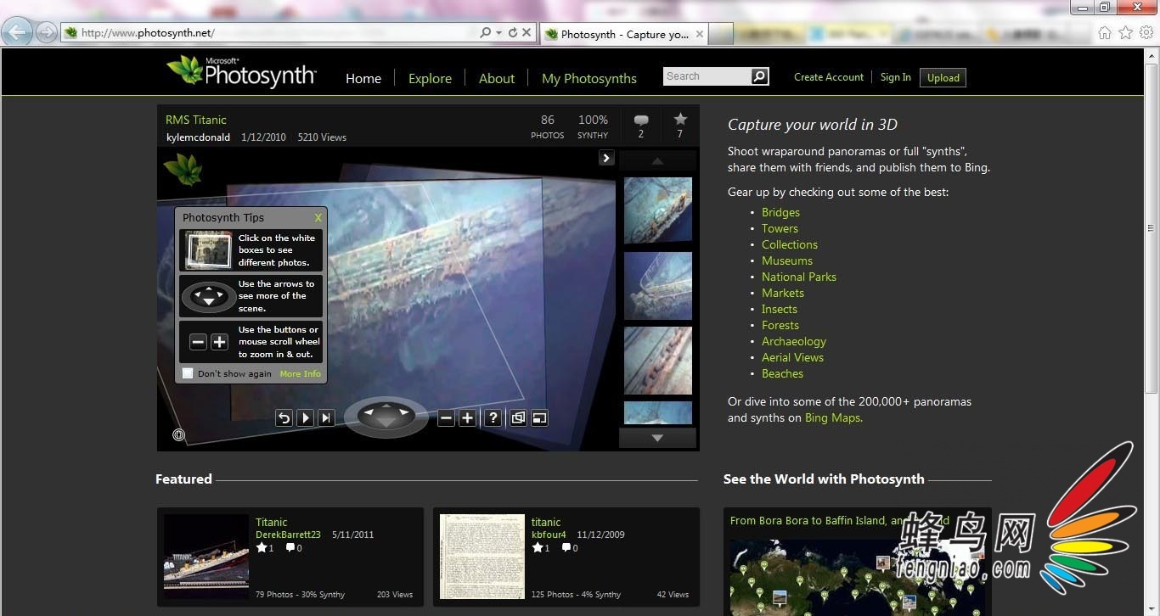Check the Don't show again checkbox
1160x616 pixels.
click(x=188, y=373)
